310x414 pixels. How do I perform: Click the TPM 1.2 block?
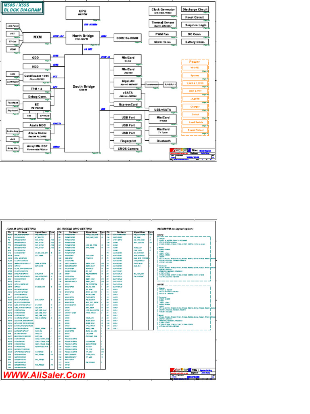37,89
